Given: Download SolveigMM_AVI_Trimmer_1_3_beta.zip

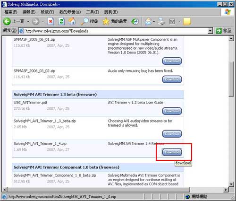Looking at the screenshot, I should click(x=172, y=134).
